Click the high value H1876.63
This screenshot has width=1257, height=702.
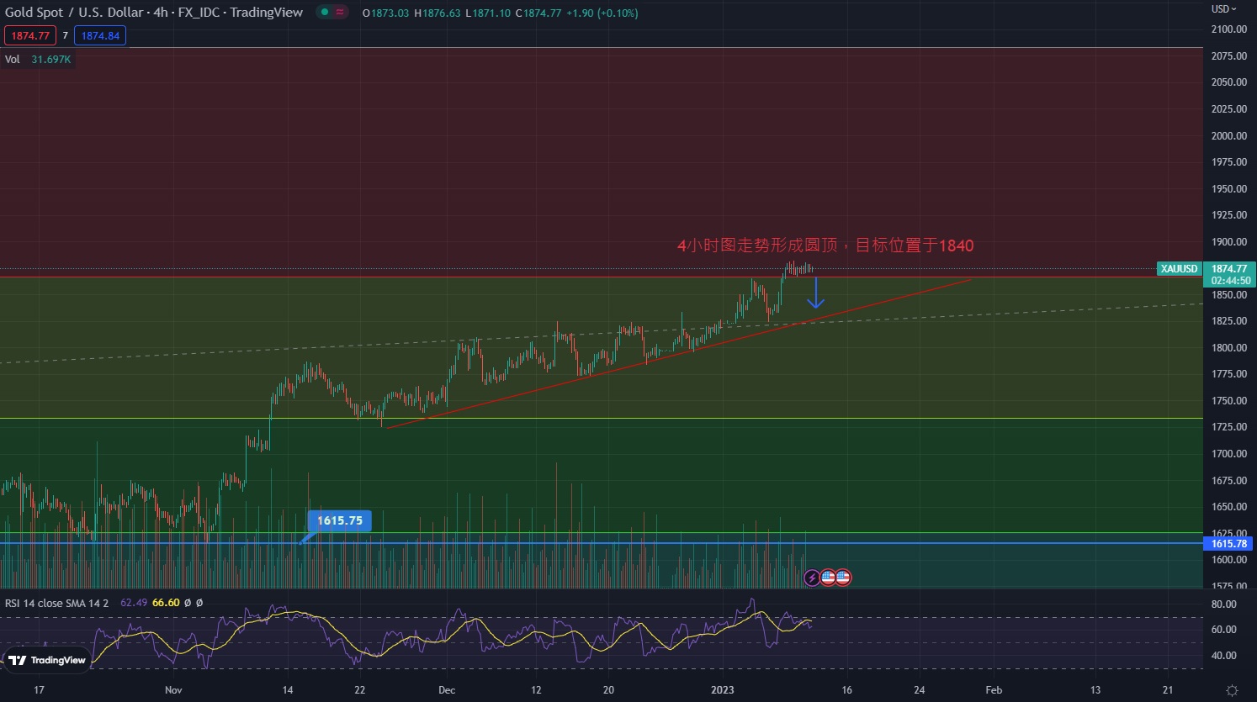point(438,13)
